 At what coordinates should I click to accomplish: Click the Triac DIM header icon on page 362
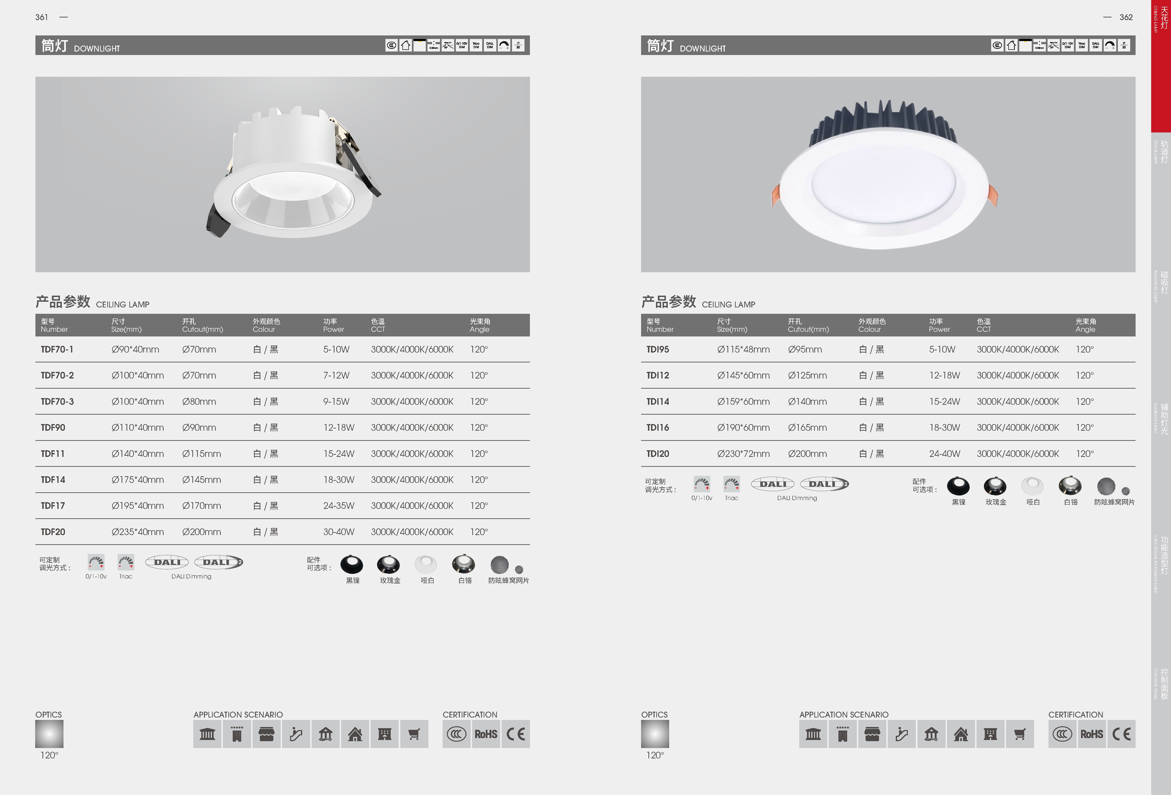coord(1082,45)
